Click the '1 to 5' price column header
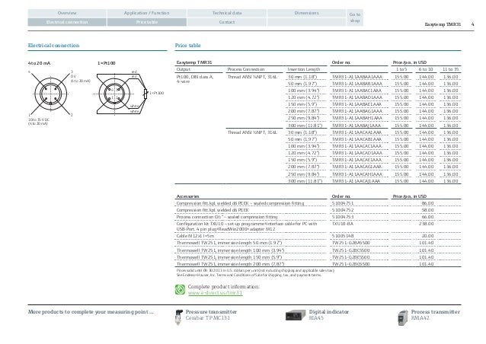Image resolution: width=486 pixels, height=344 pixels. point(401,69)
